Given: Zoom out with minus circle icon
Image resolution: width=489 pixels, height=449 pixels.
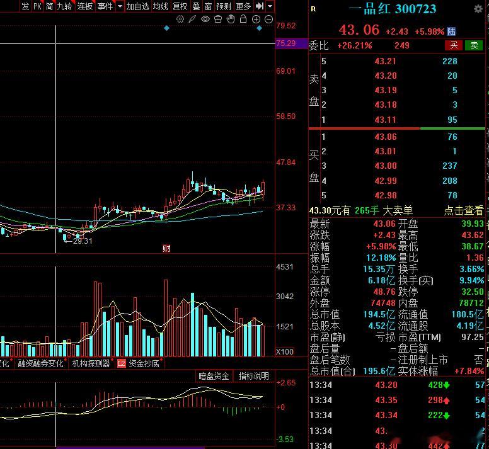Looking at the screenshot, I should (x=268, y=20).
